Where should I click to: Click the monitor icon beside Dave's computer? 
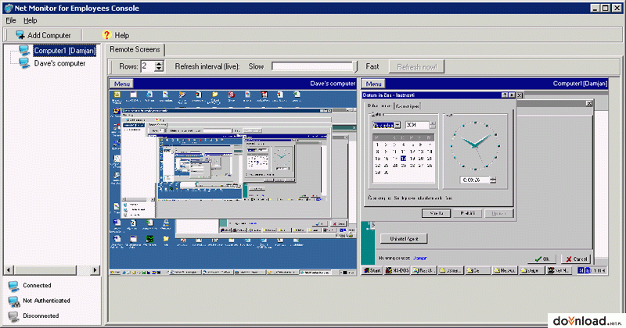(24, 63)
